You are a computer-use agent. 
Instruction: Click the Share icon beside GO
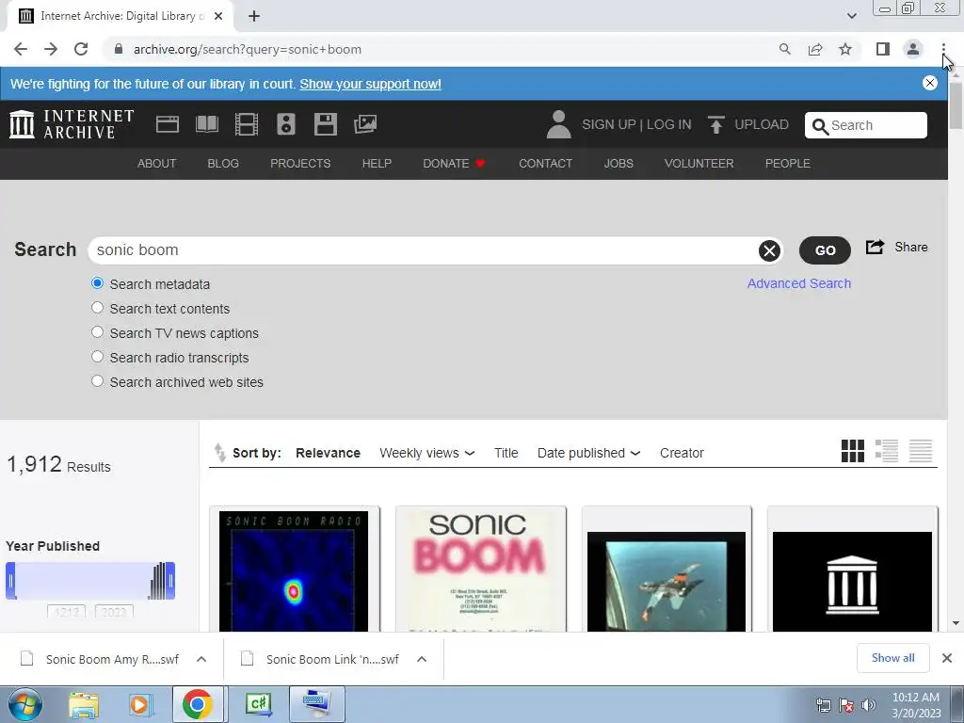coord(875,248)
